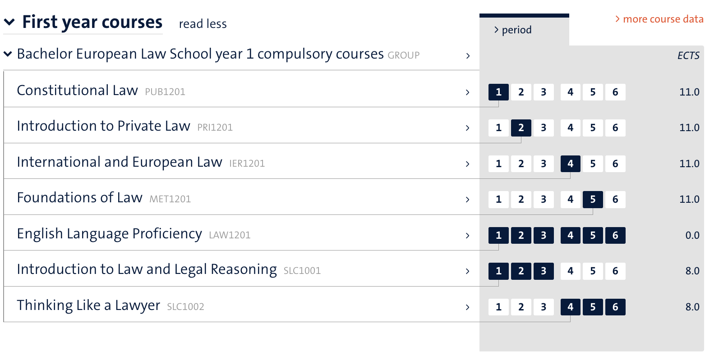Click the arrow icon for Thinking Like a Lawyer

pyautogui.click(x=468, y=307)
